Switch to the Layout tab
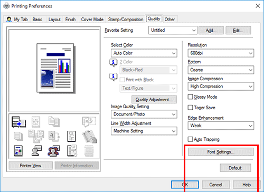Viewport: 264px width, 192px height. point(54,20)
